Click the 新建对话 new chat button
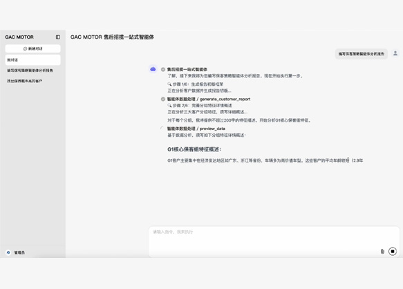 [x=33, y=48]
